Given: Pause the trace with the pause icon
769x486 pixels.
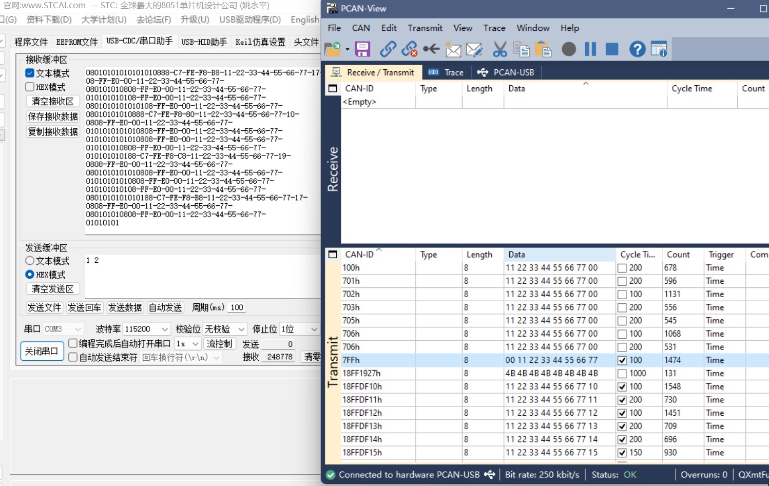Looking at the screenshot, I should point(590,49).
